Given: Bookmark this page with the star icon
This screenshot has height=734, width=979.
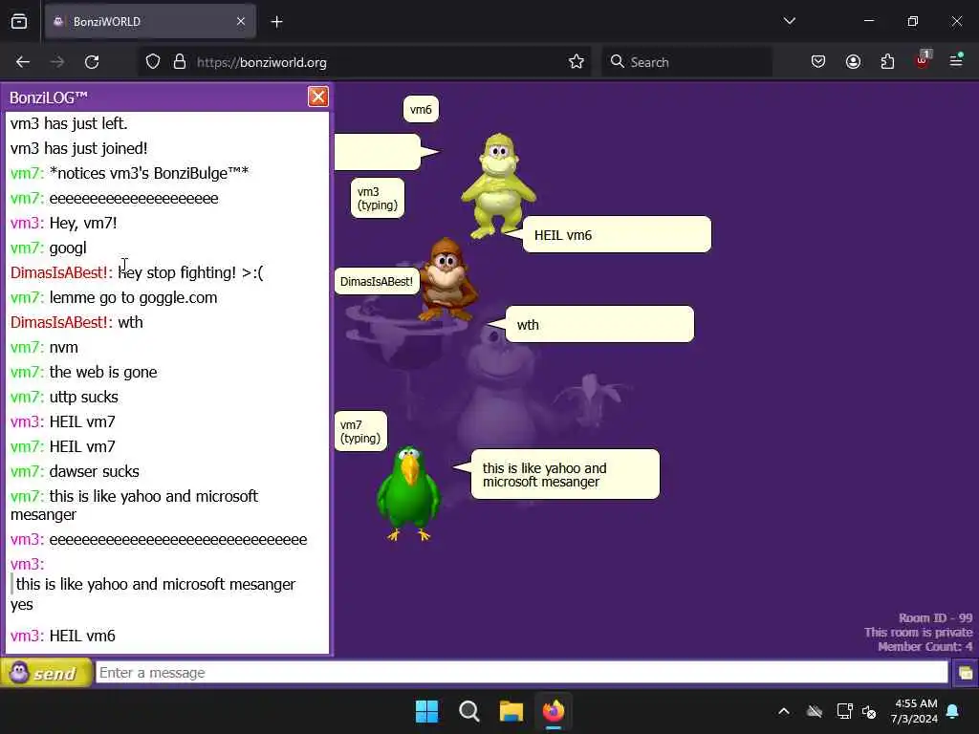Looking at the screenshot, I should pos(577,62).
